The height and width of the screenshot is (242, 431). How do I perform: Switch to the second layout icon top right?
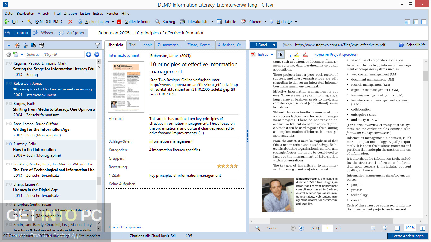click(416, 22)
